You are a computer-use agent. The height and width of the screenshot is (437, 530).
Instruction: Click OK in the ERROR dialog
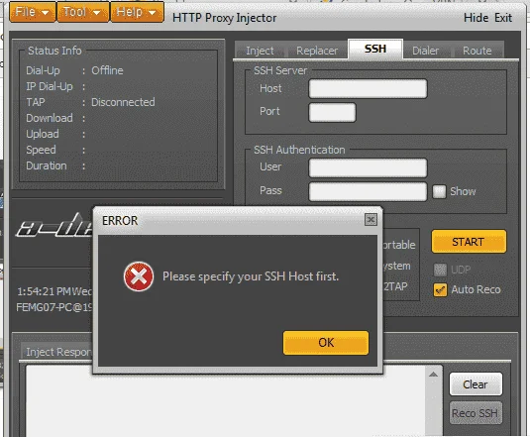[x=326, y=343]
